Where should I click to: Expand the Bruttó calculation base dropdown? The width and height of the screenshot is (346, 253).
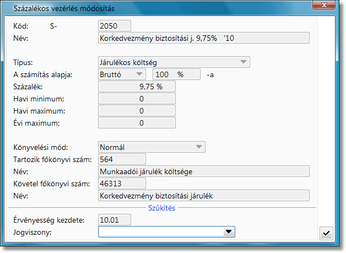click(139, 74)
